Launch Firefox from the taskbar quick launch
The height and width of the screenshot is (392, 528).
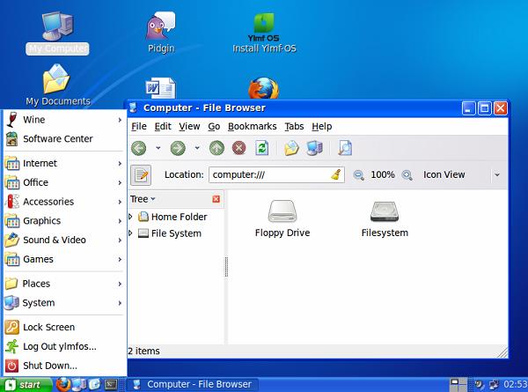pyautogui.click(x=62, y=385)
